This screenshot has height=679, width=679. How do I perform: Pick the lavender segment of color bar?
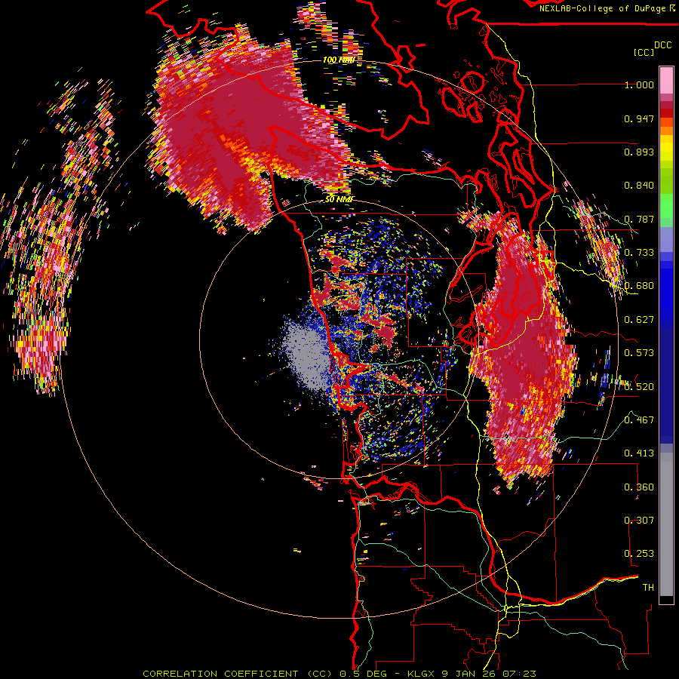(666, 239)
